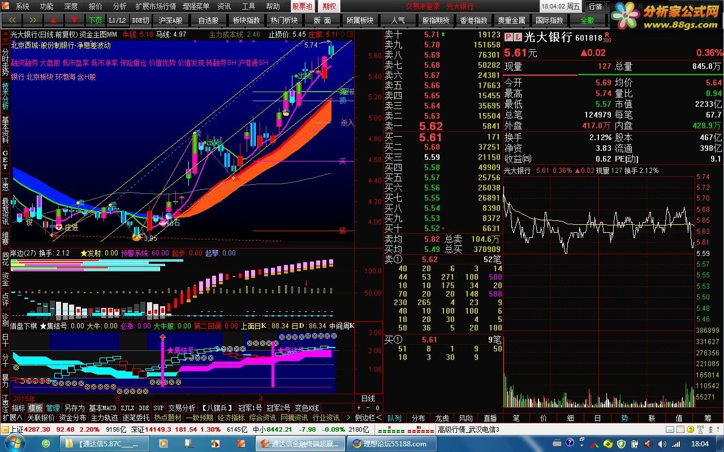
Task: Click the network signal bars tray icon
Action: point(675,445)
